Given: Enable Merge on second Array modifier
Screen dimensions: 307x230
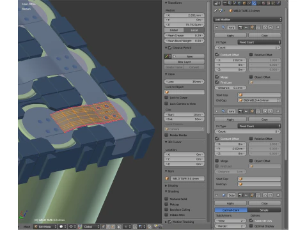Looking at the screenshot, I should coord(217,161).
